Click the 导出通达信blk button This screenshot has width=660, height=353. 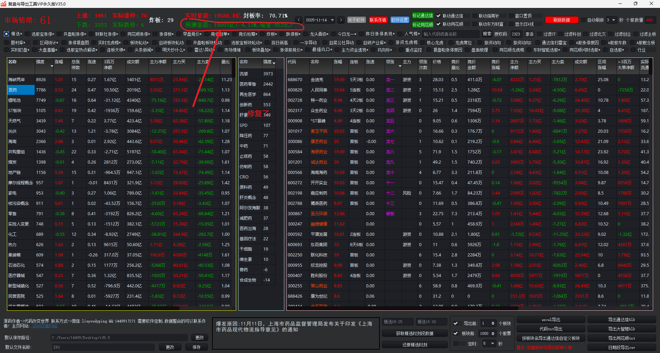(x=621, y=320)
